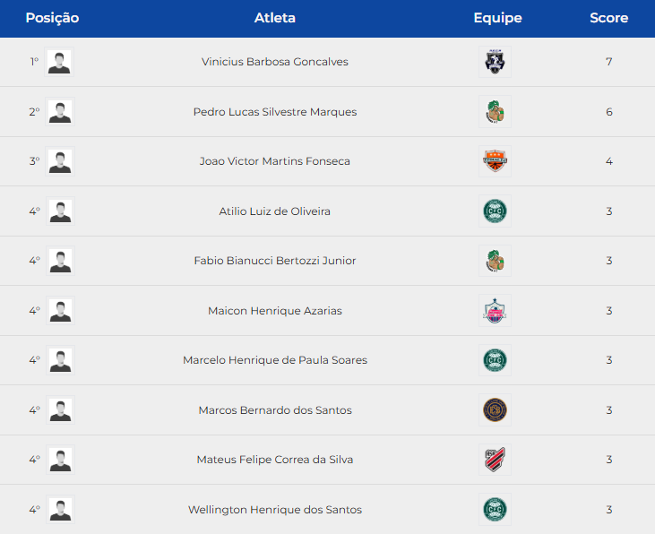This screenshot has width=655, height=534.
Task: Open Vinicius Barbosa Goncalves athlete link
Action: point(275,62)
